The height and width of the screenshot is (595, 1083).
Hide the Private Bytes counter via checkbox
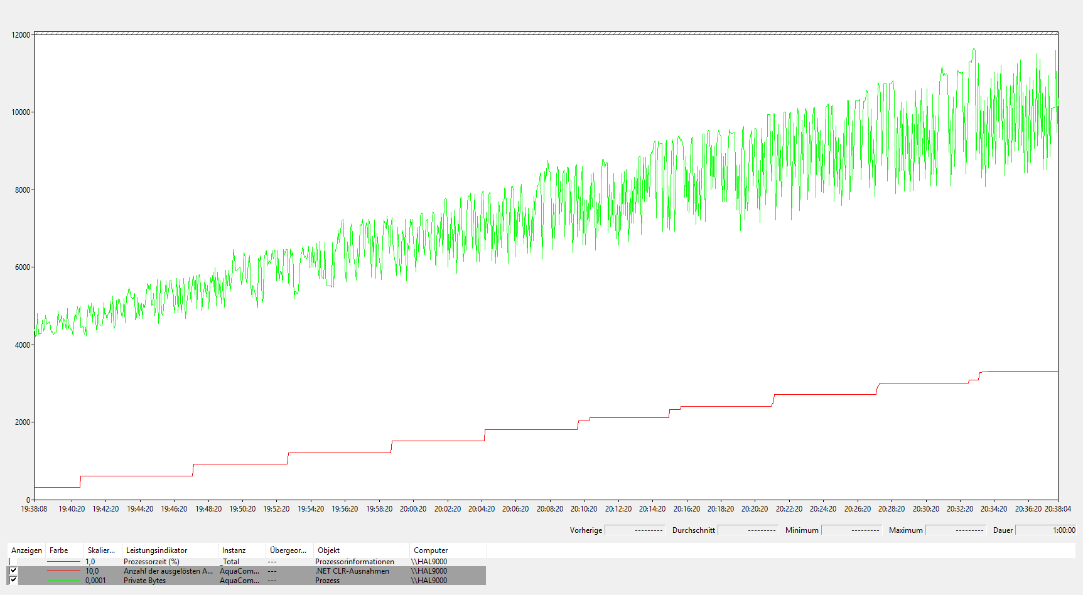click(x=13, y=581)
